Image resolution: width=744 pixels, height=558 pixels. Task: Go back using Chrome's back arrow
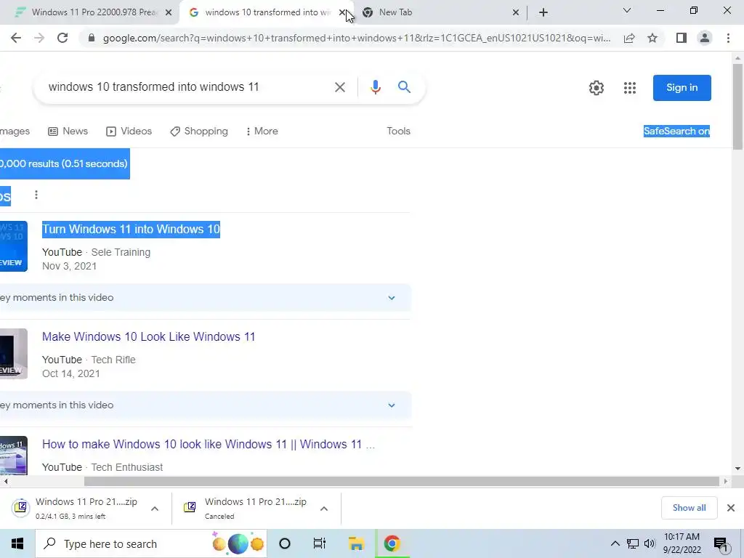16,38
